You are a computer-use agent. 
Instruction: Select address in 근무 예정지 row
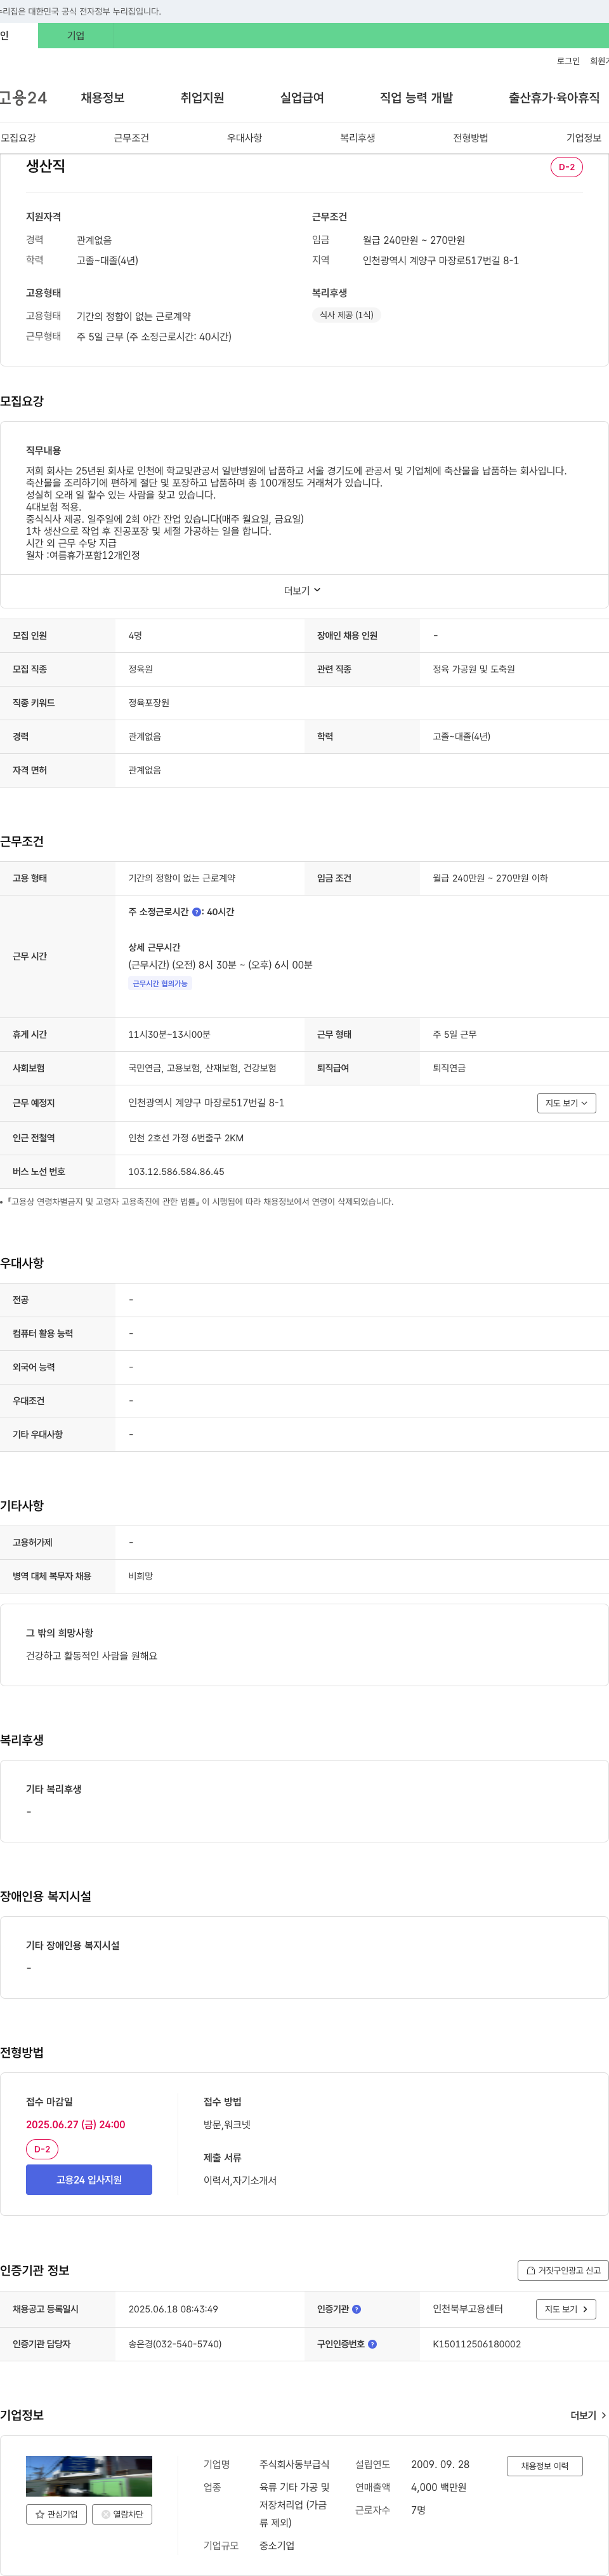tap(206, 1103)
